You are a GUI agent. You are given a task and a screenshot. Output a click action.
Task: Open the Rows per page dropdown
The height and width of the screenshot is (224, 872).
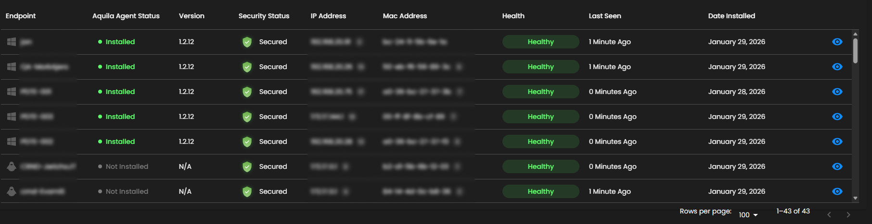point(748,215)
